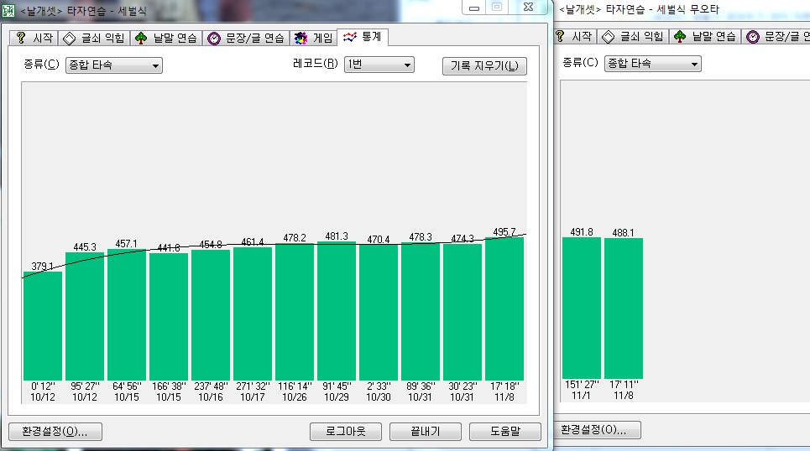810x451 pixels.
Task: Select 문장/글 연습 tab in left window
Action: pos(246,39)
